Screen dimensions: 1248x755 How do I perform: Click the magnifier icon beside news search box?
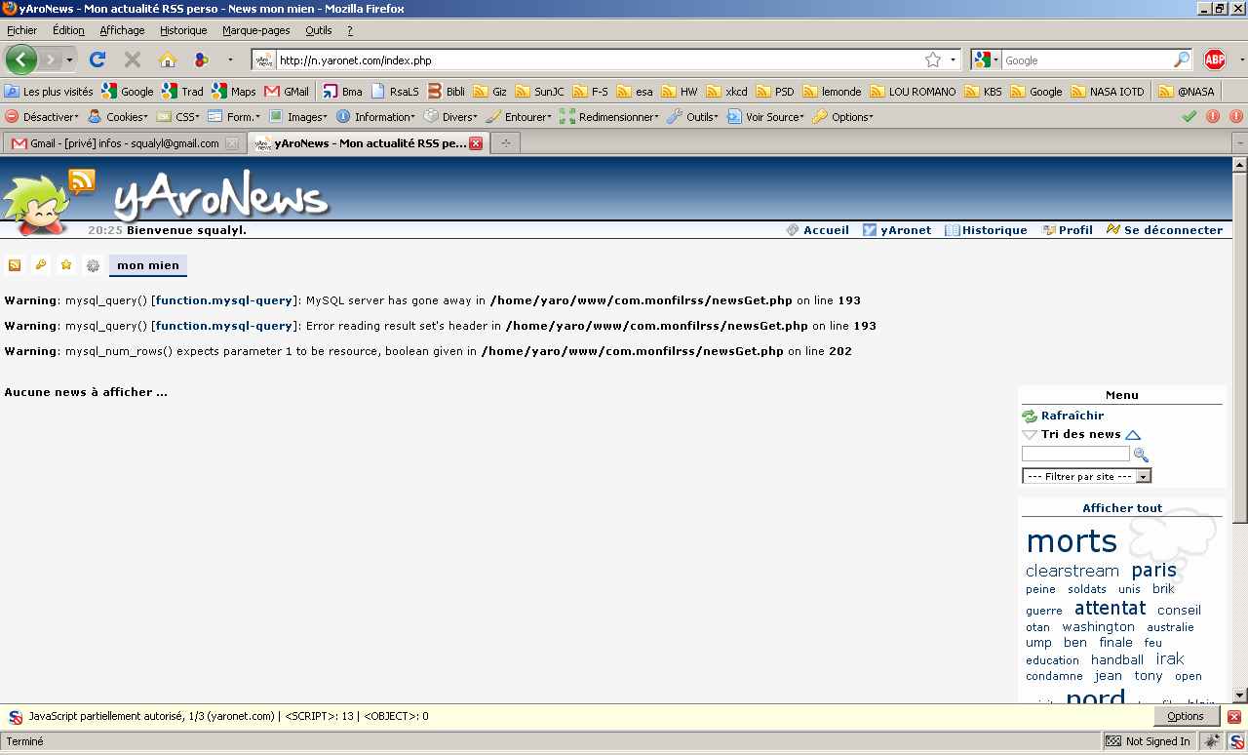coord(1141,455)
